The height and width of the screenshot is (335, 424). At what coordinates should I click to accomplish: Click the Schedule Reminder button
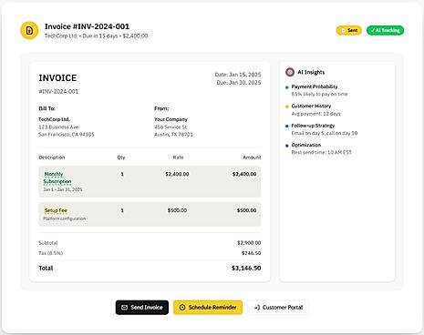(x=208, y=308)
